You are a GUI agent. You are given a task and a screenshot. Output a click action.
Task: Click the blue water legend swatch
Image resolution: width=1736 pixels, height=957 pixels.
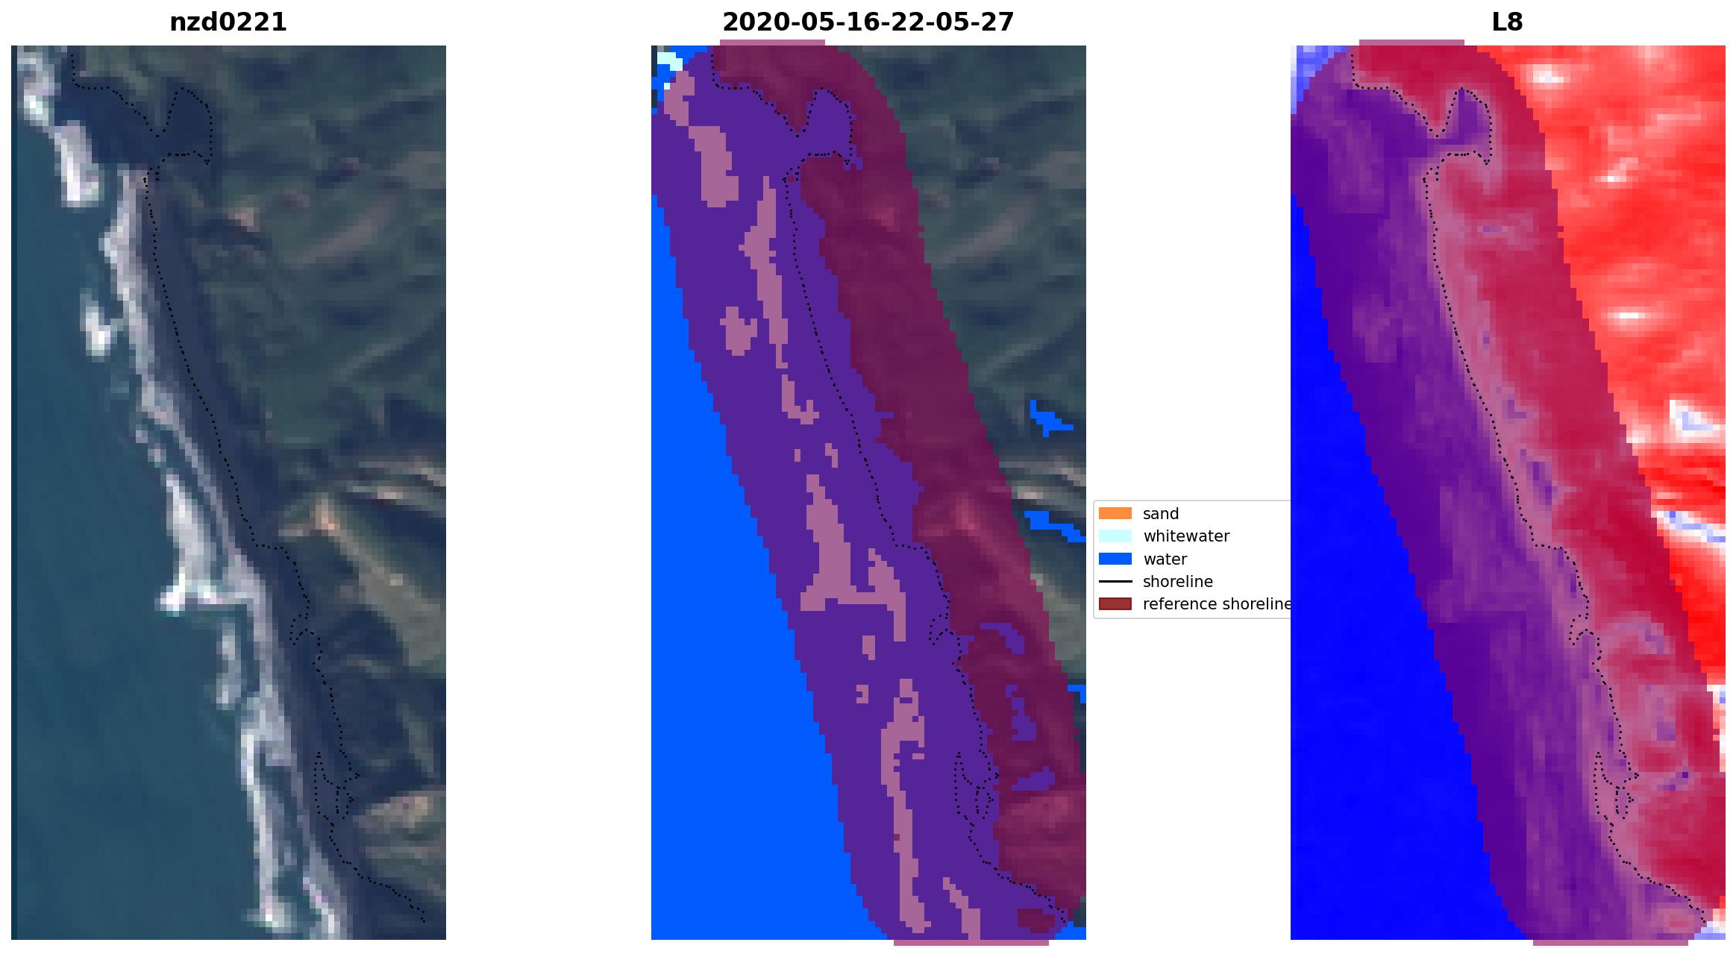click(1115, 559)
